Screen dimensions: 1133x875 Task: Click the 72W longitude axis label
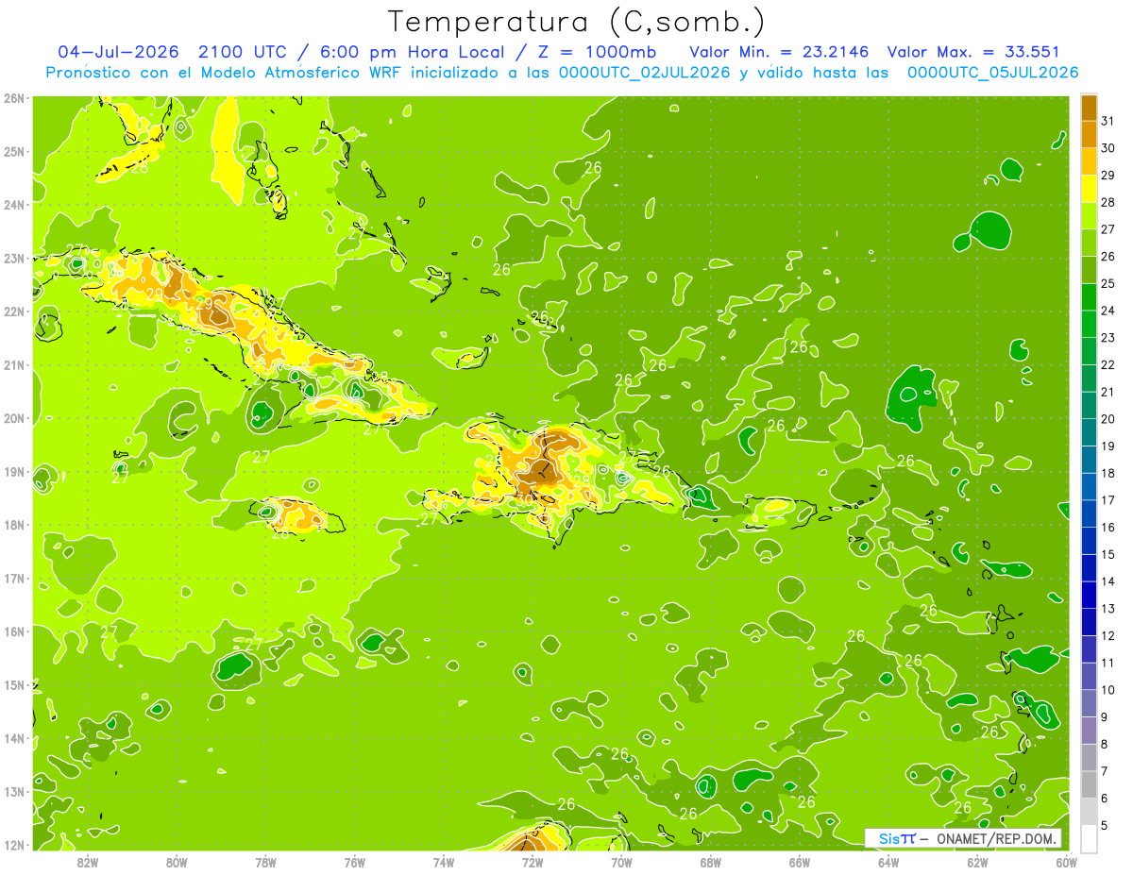click(533, 863)
